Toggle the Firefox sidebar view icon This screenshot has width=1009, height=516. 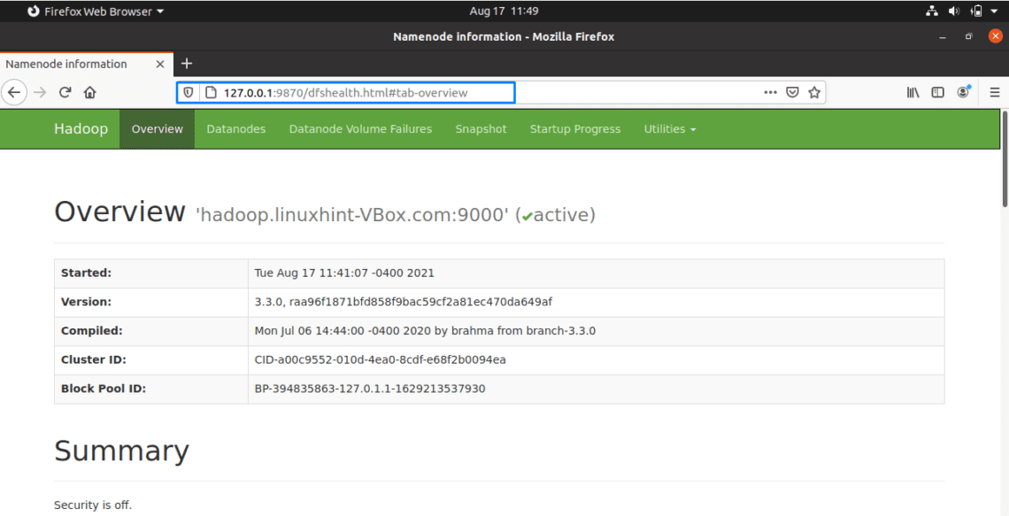(x=937, y=92)
